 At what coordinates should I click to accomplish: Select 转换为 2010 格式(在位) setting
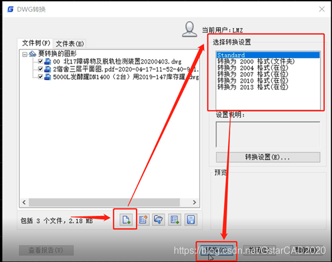click(253, 81)
